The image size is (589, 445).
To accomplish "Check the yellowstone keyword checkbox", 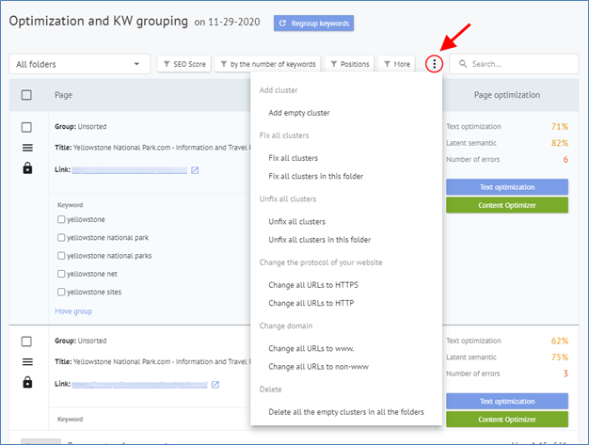I will point(61,219).
